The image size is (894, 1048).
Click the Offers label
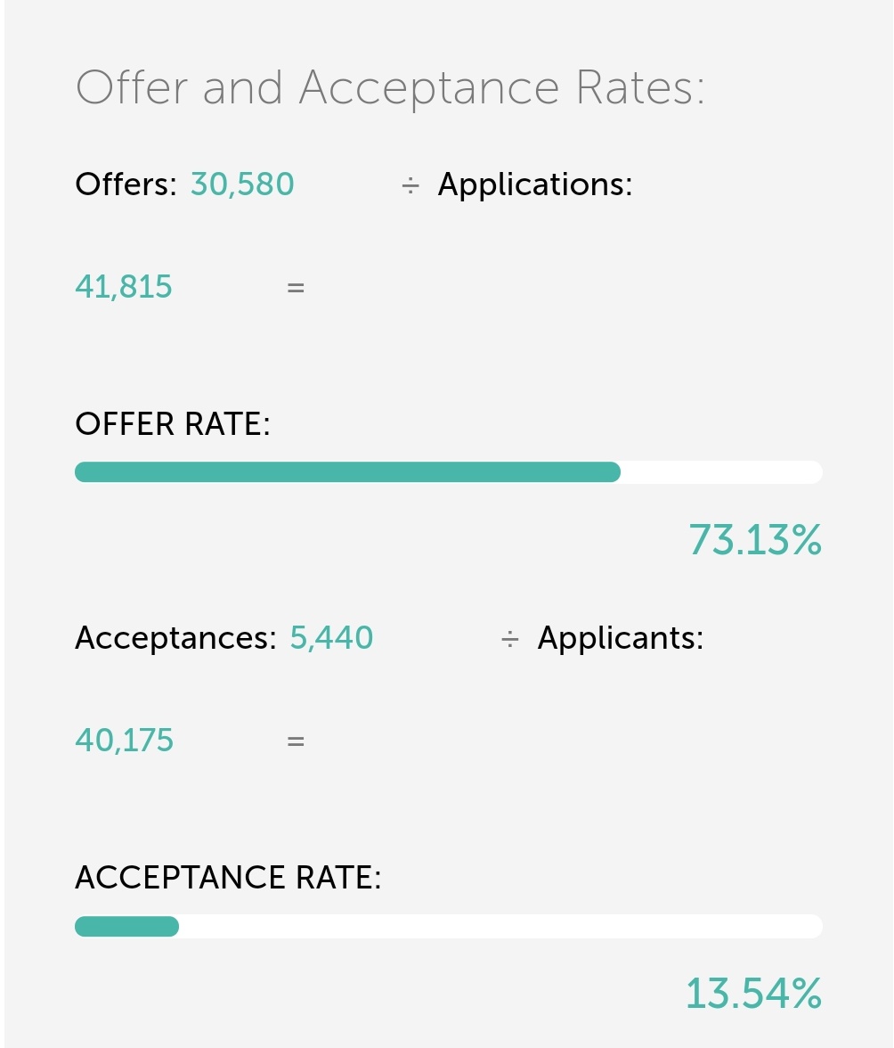126,184
